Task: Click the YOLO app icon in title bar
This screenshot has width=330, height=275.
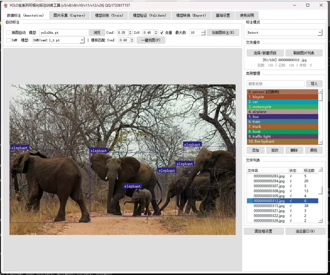Action: [x=6, y=5]
